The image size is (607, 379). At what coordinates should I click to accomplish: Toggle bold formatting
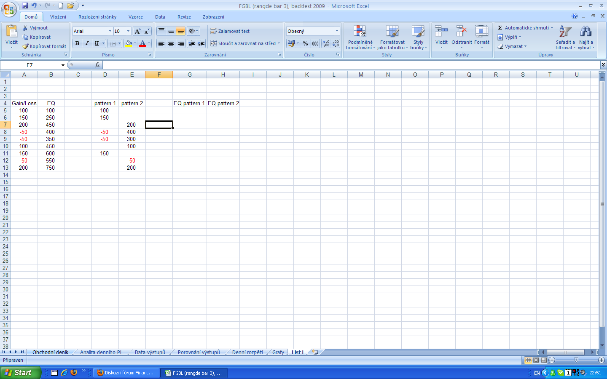[77, 43]
